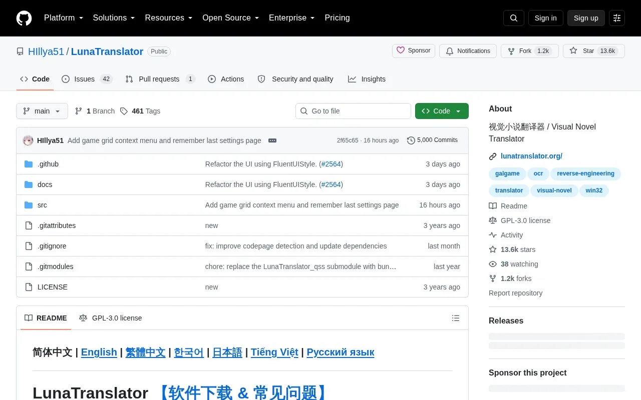Open the README outline list icon

(456, 318)
